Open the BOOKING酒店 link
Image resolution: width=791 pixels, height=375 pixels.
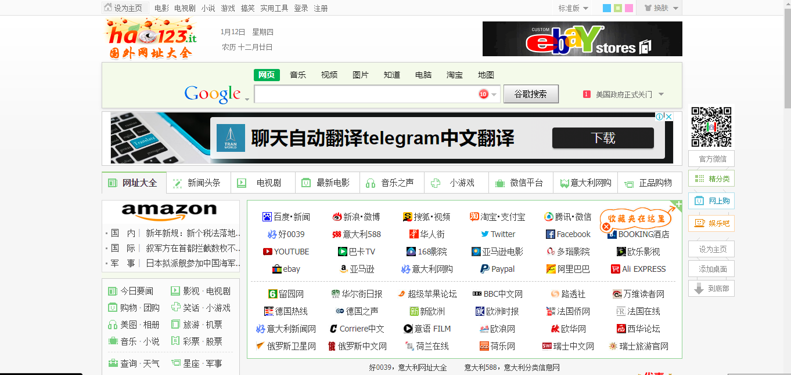[x=643, y=234]
